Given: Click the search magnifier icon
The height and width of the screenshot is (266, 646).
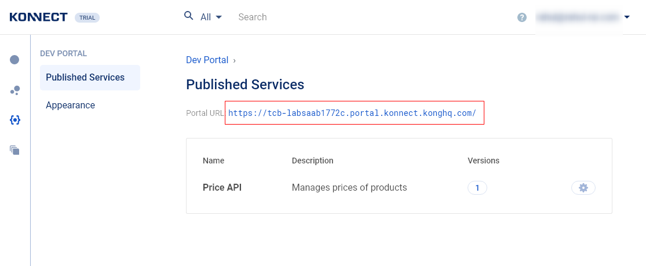Looking at the screenshot, I should pos(189,16).
